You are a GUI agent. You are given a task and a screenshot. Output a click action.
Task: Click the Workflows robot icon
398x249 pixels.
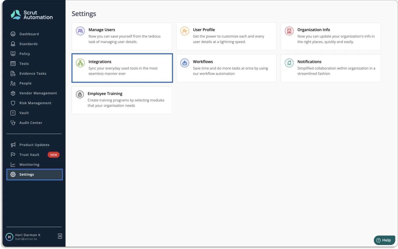[x=185, y=63]
